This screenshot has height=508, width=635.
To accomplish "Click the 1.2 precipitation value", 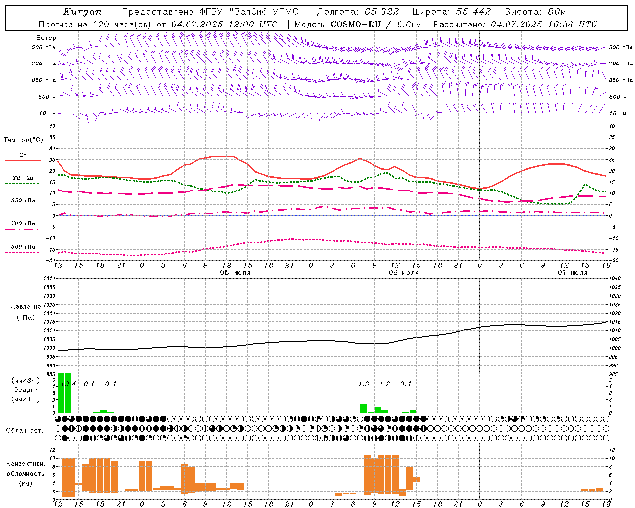I will [384, 384].
